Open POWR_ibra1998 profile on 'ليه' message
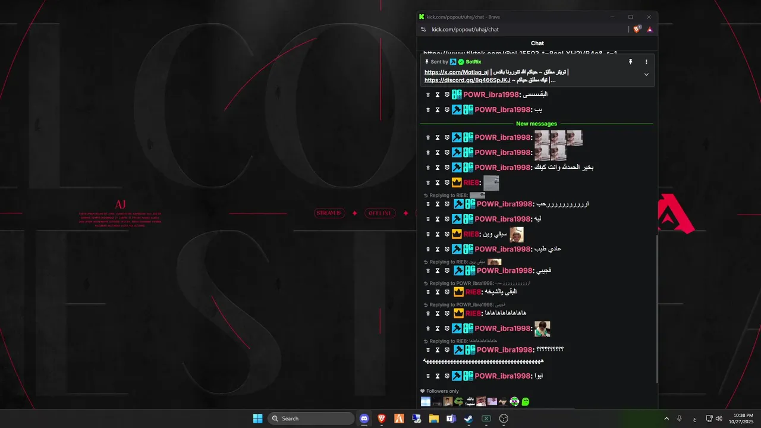The height and width of the screenshot is (428, 761). pos(502,219)
